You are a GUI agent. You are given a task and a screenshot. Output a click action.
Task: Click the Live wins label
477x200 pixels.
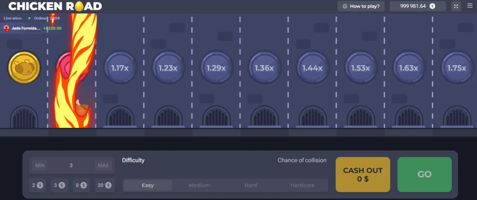(13, 18)
